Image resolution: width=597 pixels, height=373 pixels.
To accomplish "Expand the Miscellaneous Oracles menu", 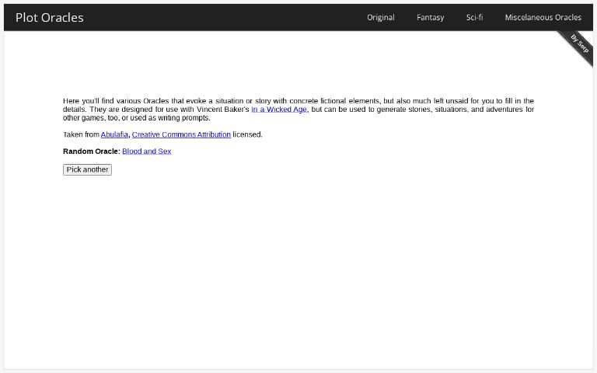I will tap(543, 17).
